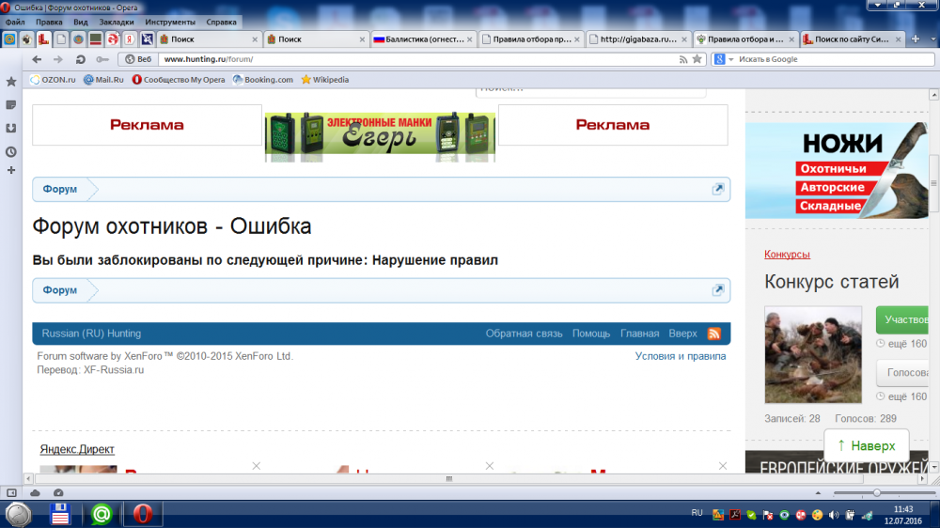Open the Mail.Ru agent from the taskbar
Viewport: 940px width, 528px height.
pos(102,514)
